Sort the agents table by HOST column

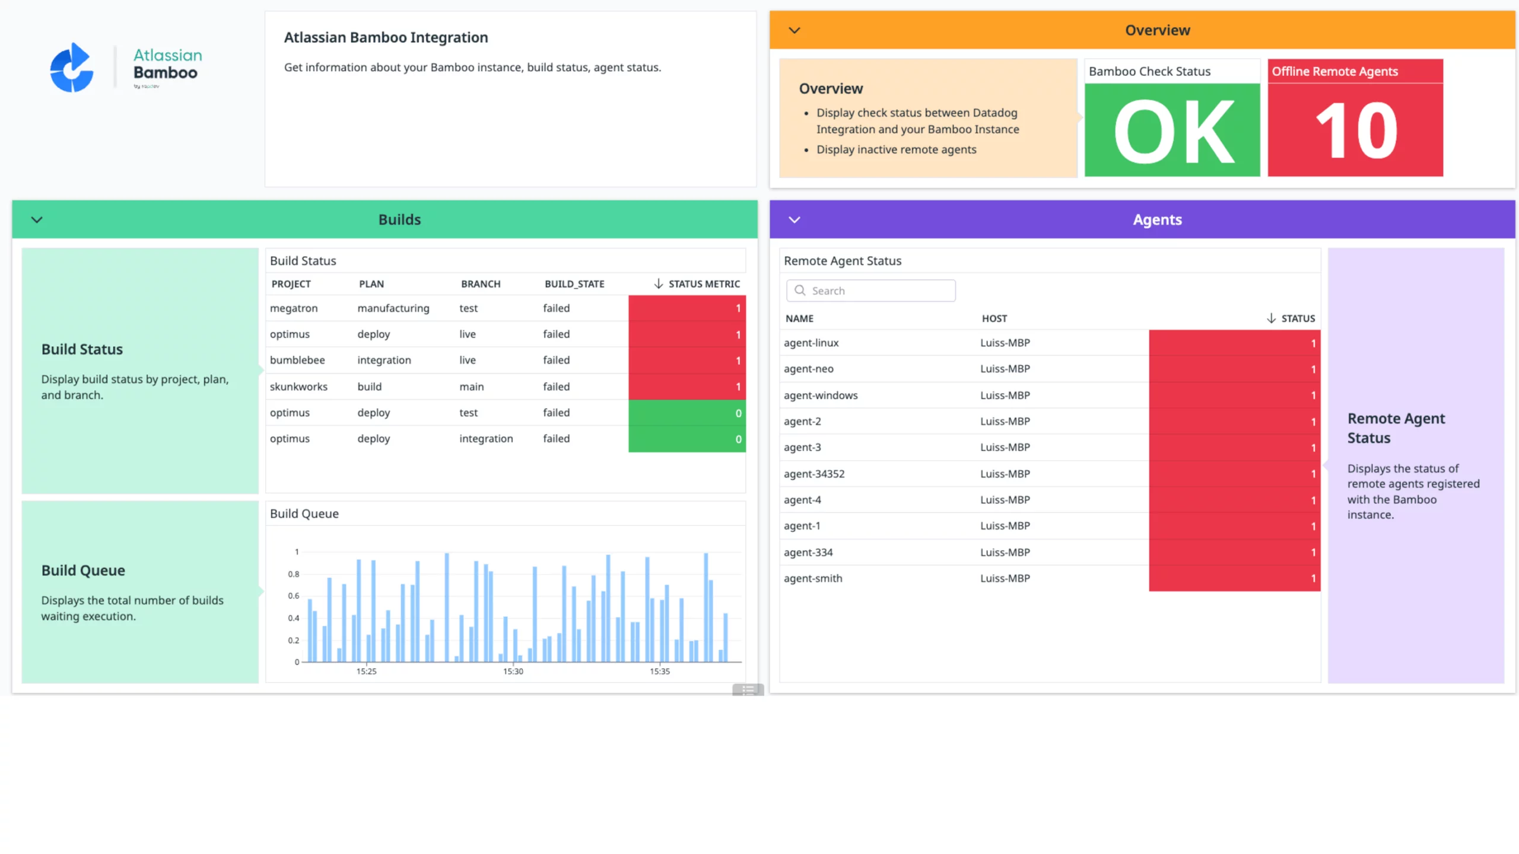[x=994, y=318]
